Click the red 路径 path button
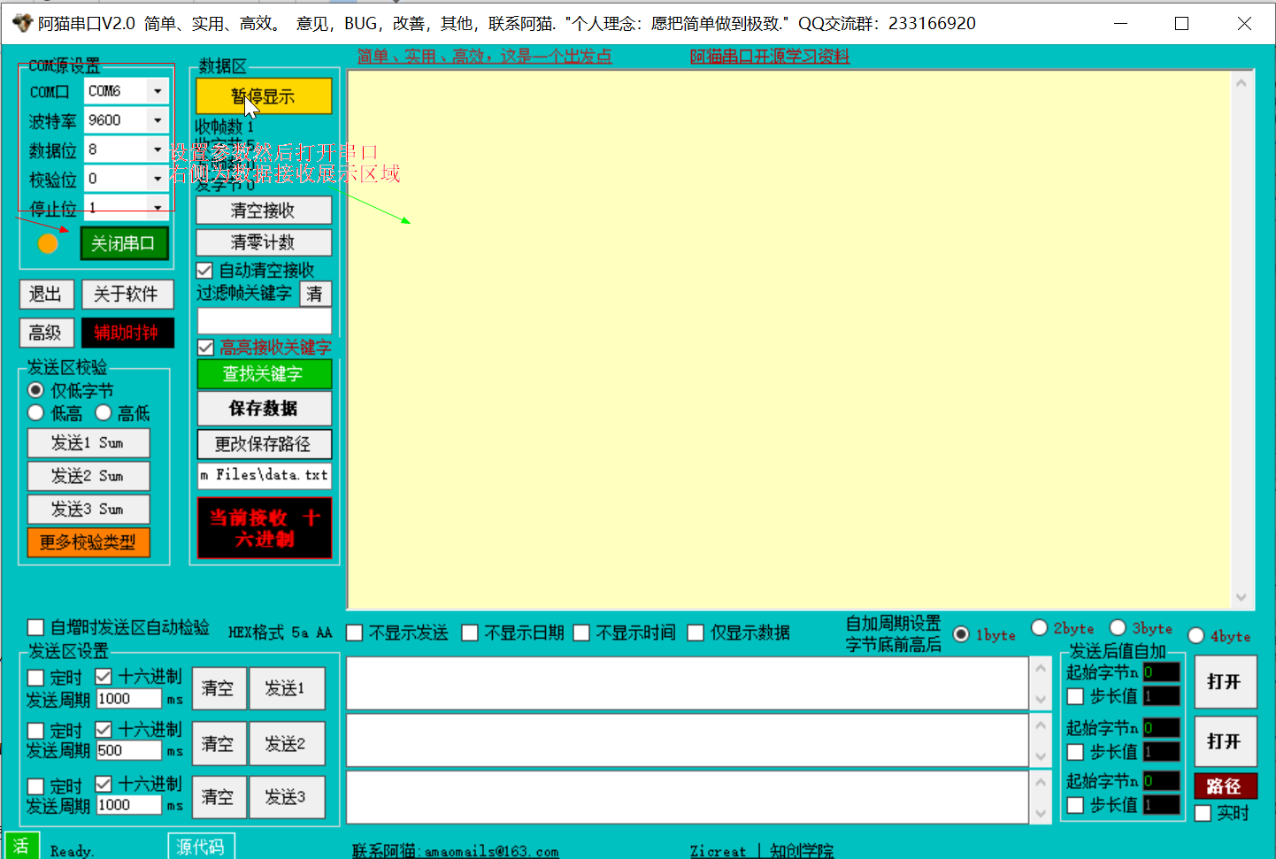Screen dimensions: 1276x859 pyautogui.click(x=1226, y=786)
